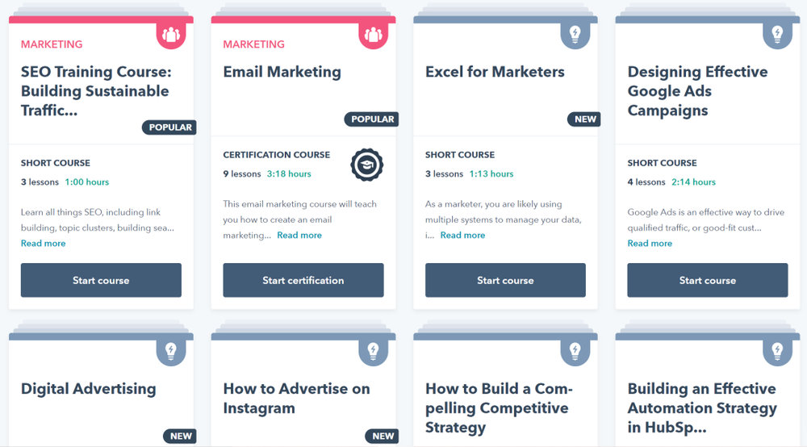Start the SEO Training course
Image resolution: width=807 pixels, height=447 pixels.
pos(101,280)
